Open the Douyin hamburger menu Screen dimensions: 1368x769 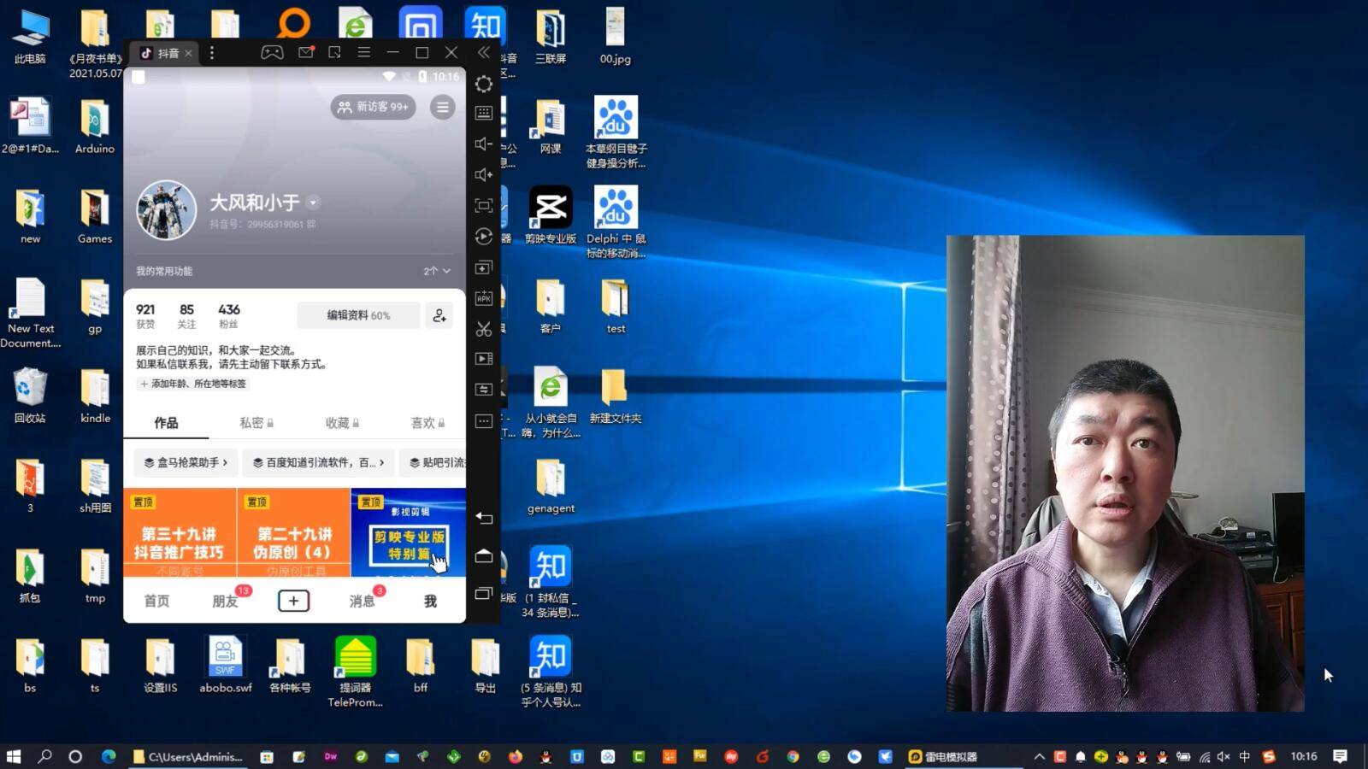tap(442, 108)
